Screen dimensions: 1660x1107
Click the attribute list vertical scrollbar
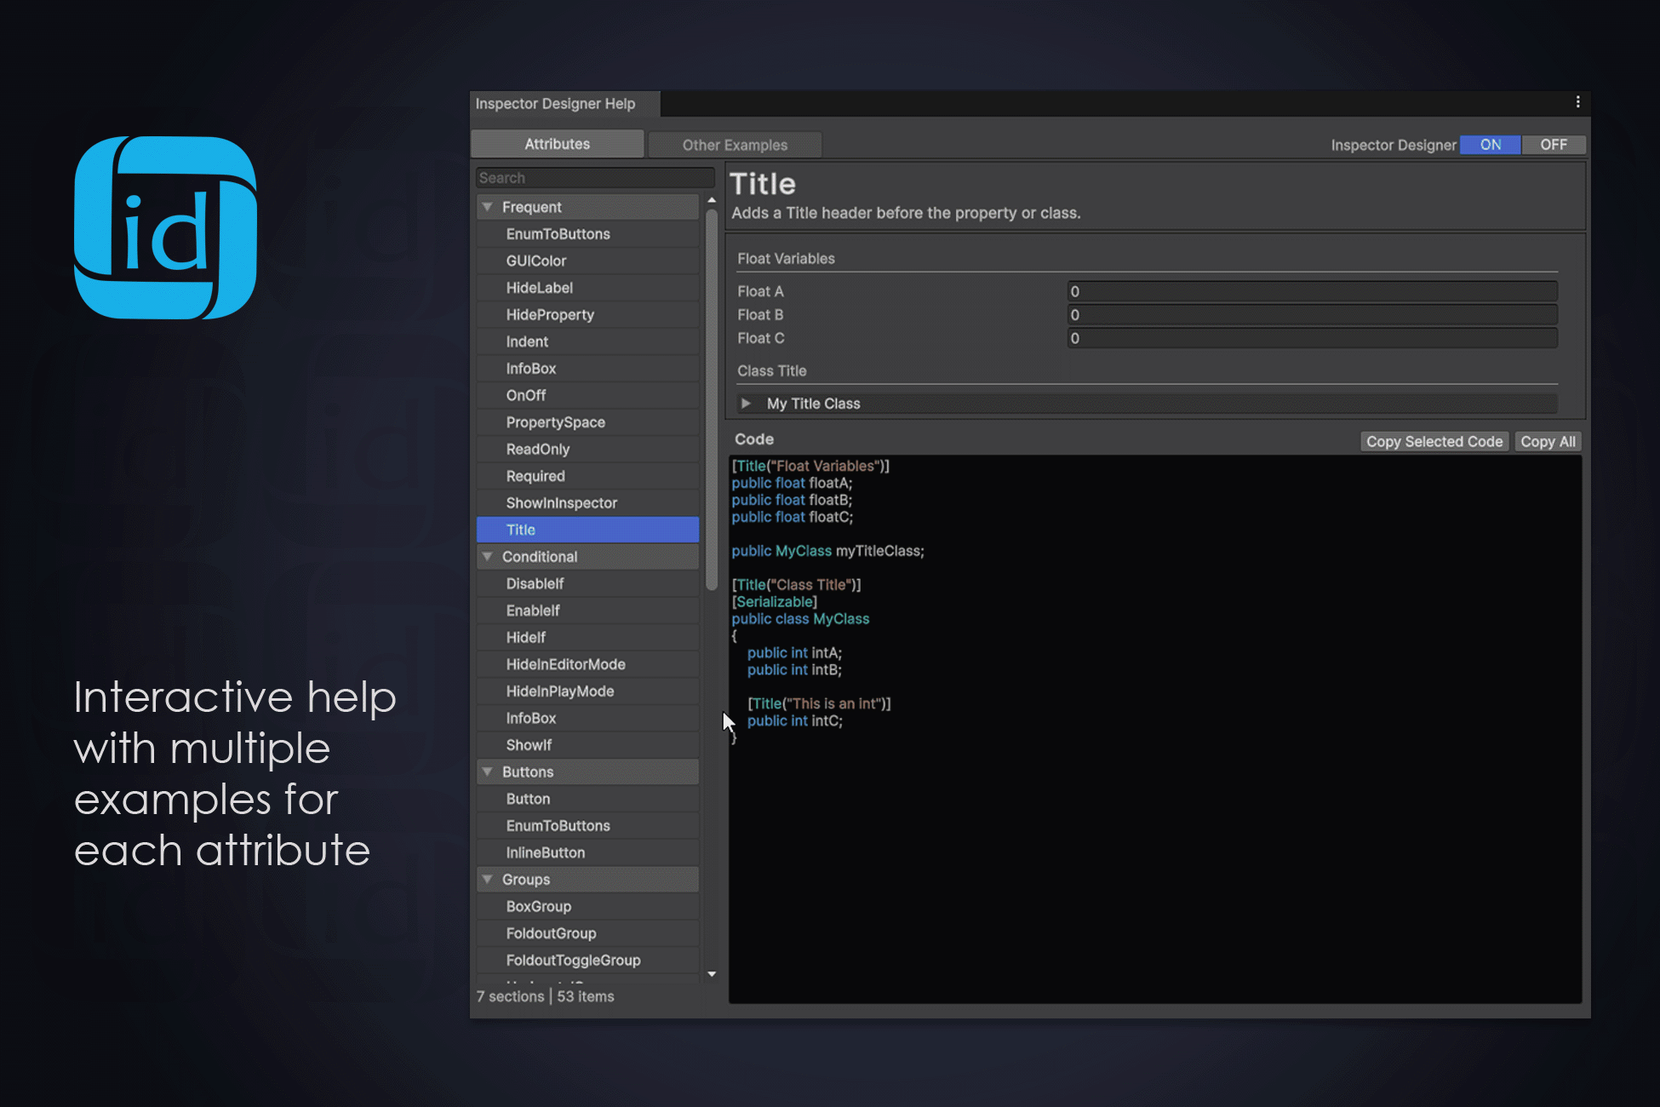click(712, 400)
